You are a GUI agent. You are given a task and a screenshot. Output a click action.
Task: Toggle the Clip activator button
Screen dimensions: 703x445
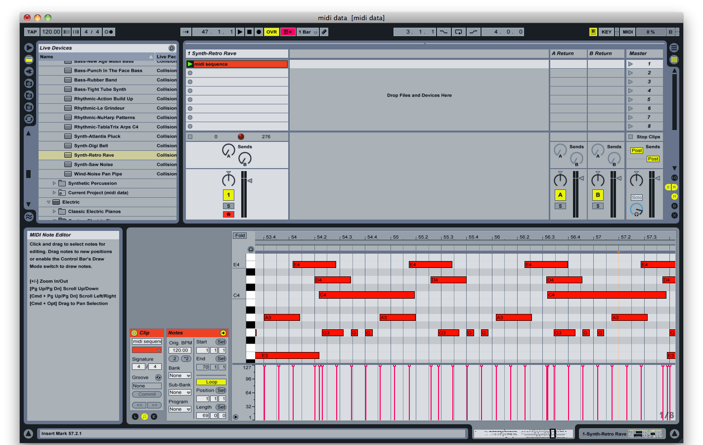click(x=134, y=333)
